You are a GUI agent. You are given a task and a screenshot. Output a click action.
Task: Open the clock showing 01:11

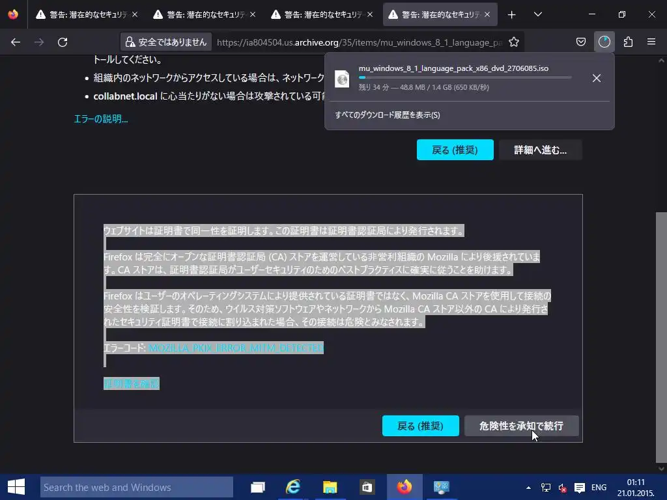coord(636,488)
